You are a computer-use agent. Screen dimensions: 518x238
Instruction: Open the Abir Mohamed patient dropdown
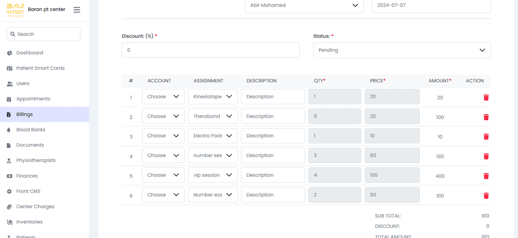[x=304, y=6]
